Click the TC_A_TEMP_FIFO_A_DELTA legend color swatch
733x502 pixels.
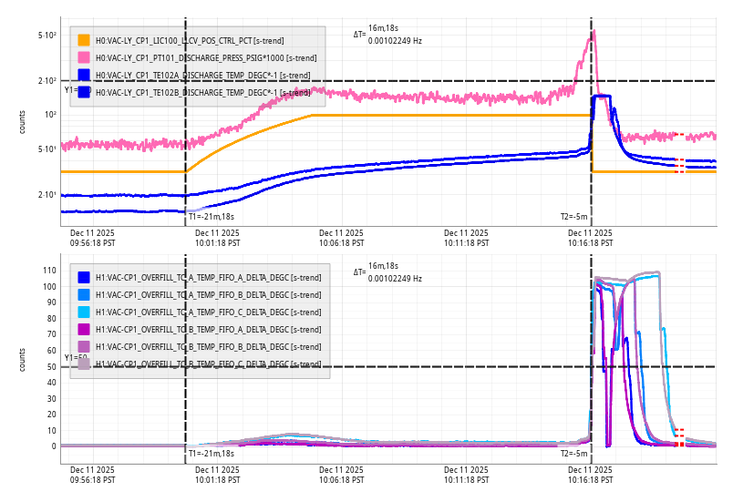point(84,277)
